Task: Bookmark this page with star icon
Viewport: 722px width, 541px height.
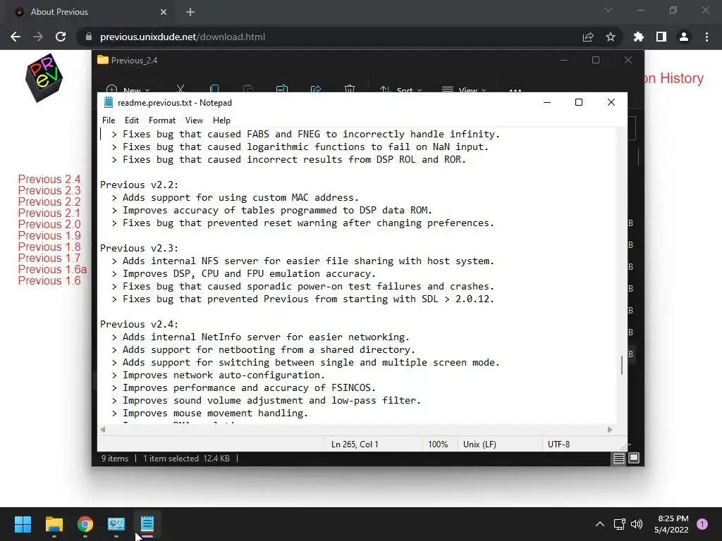Action: coord(611,37)
